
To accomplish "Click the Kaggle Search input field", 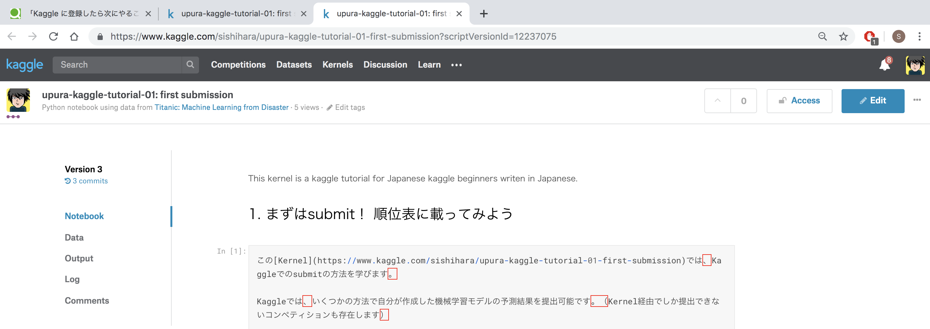I will click(x=117, y=65).
